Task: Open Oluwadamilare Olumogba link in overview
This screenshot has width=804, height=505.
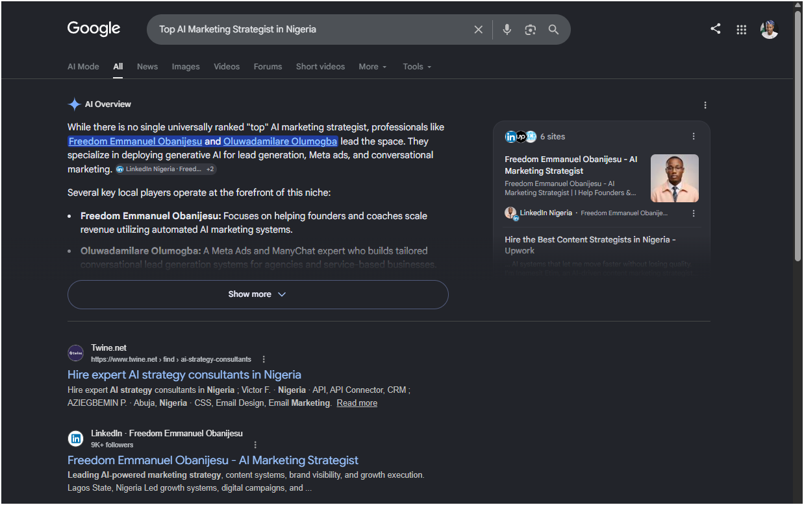Action: [x=280, y=141]
